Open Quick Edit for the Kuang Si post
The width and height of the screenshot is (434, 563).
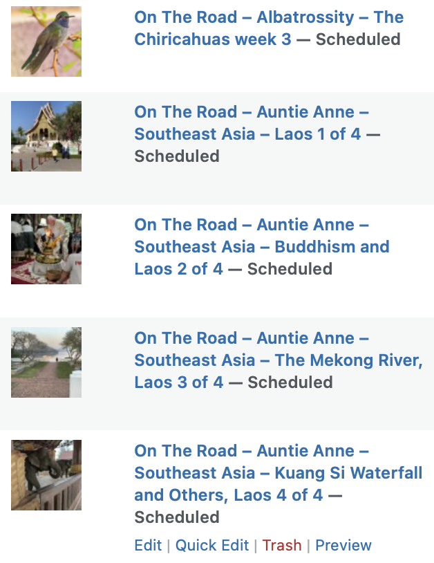tap(212, 545)
